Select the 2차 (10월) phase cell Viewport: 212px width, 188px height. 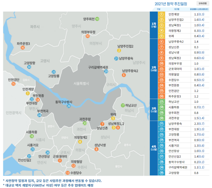pos(154,69)
